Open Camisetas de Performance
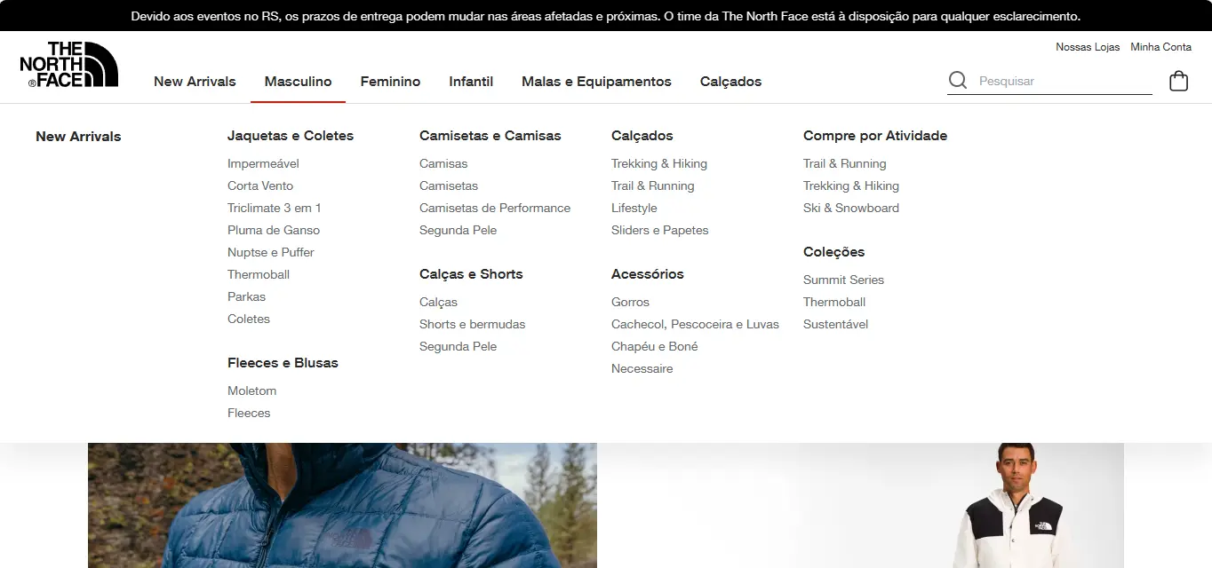The width and height of the screenshot is (1212, 568). click(x=495, y=208)
